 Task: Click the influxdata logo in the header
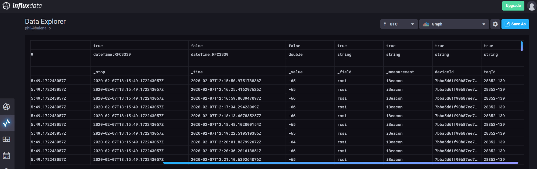pyautogui.click(x=22, y=6)
